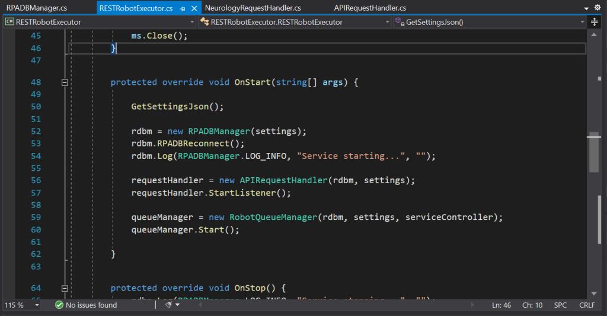
Task: Click the RobotQueueManager type name
Action: click(273, 217)
